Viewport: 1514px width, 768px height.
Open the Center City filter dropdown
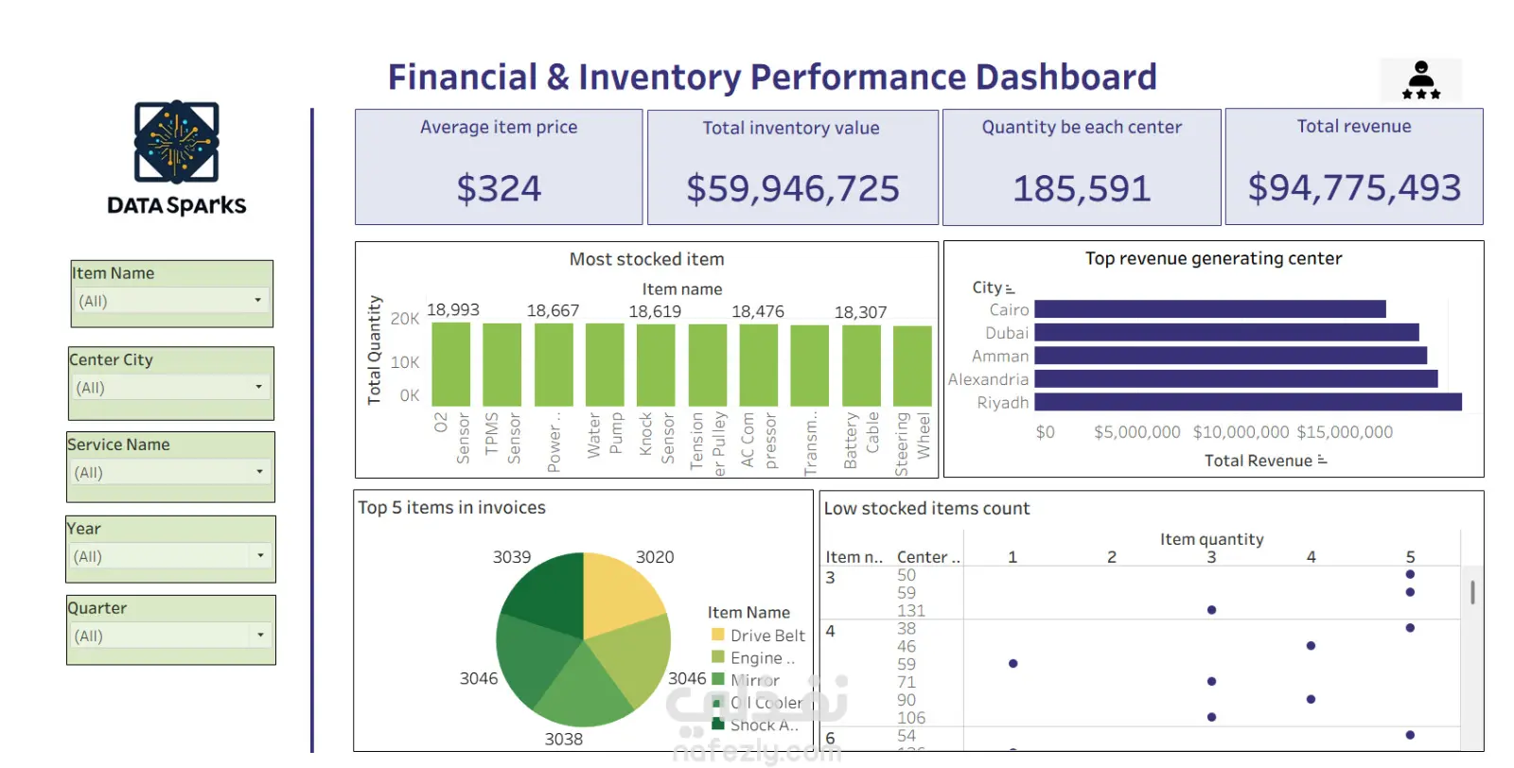coord(257,387)
